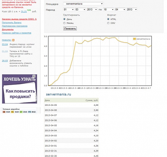Open the end month dropdown showing 04

point(120,9)
